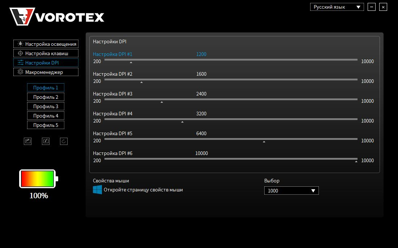
Task: Select Профиль 2 from the profile list
Action: tap(46, 97)
